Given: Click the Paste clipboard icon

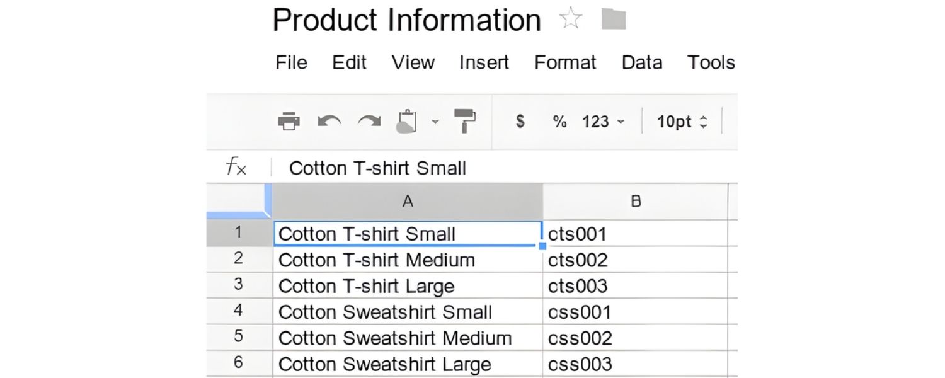Looking at the screenshot, I should (x=408, y=121).
